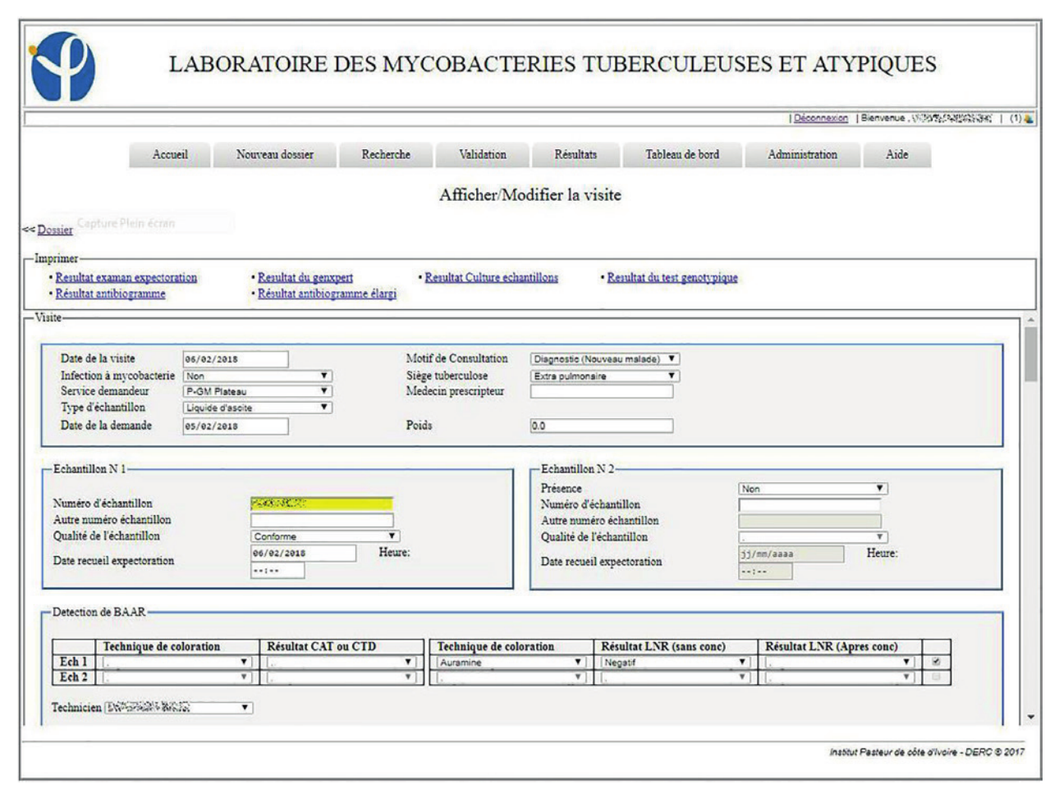Open the Echantillon N 2 Présence dropdown
The height and width of the screenshot is (802, 1059).
(x=813, y=489)
